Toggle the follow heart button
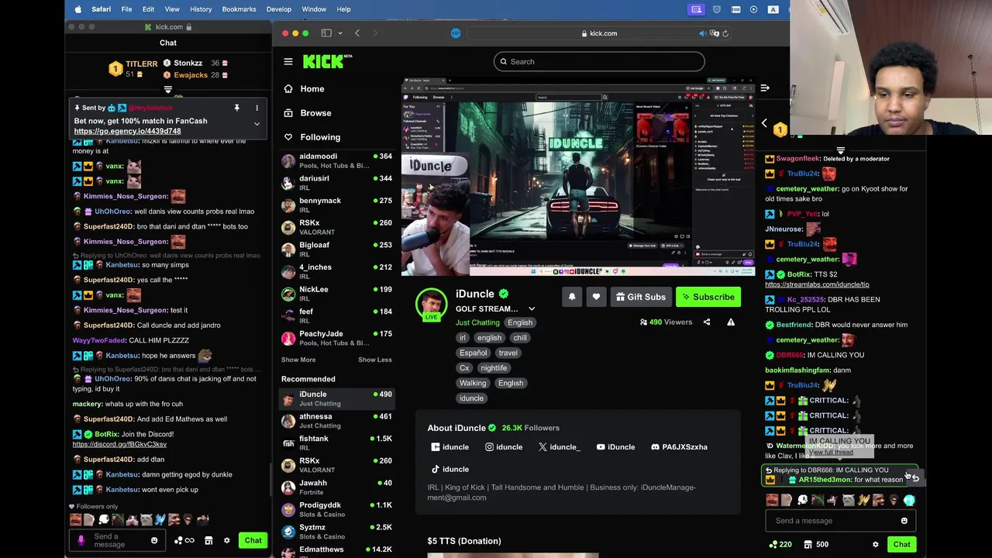Image resolution: width=992 pixels, height=558 pixels. tap(596, 297)
